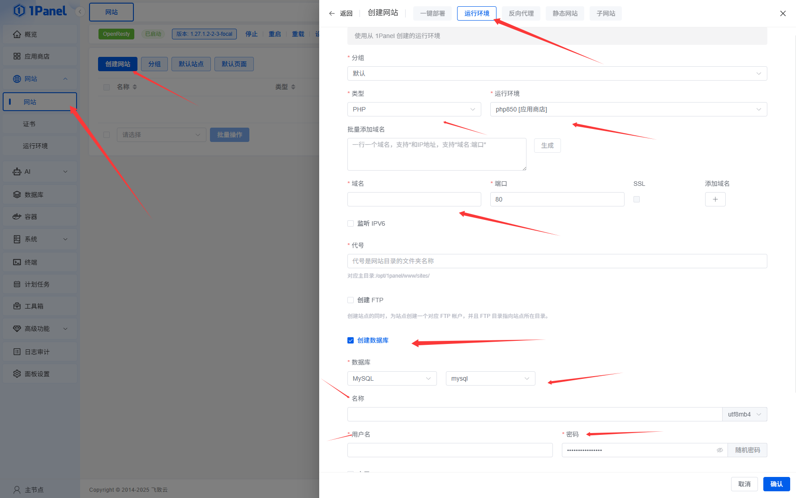The image size is (796, 498).
Task: Click the 随机密码 button
Action: pos(747,450)
